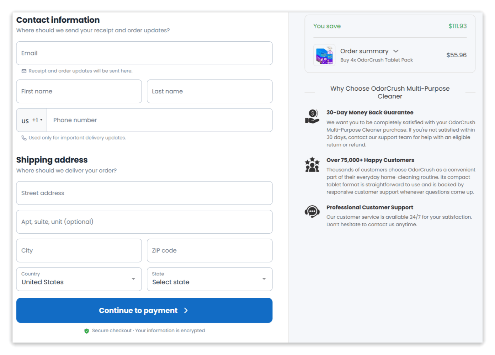Click the phone handset icon under Phone number
495x355 pixels.
point(24,138)
